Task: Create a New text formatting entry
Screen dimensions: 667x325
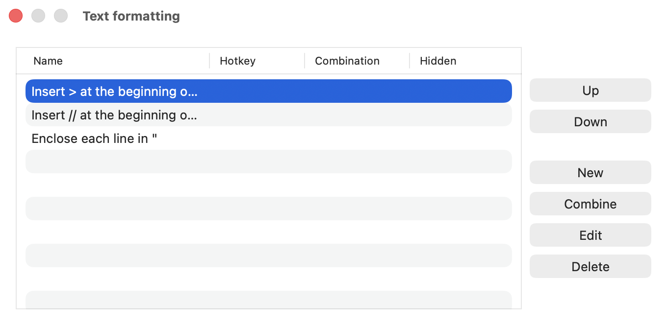Action: (x=590, y=173)
